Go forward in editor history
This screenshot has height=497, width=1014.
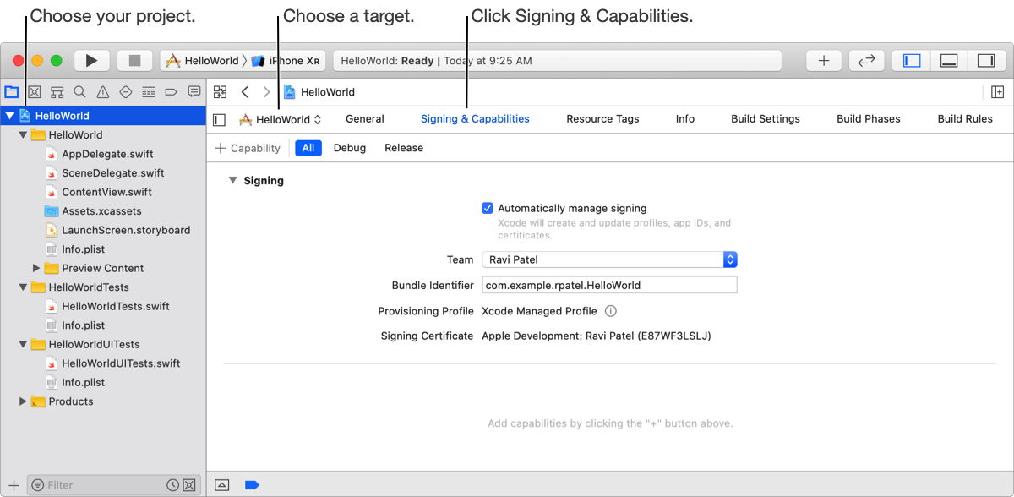pos(267,91)
